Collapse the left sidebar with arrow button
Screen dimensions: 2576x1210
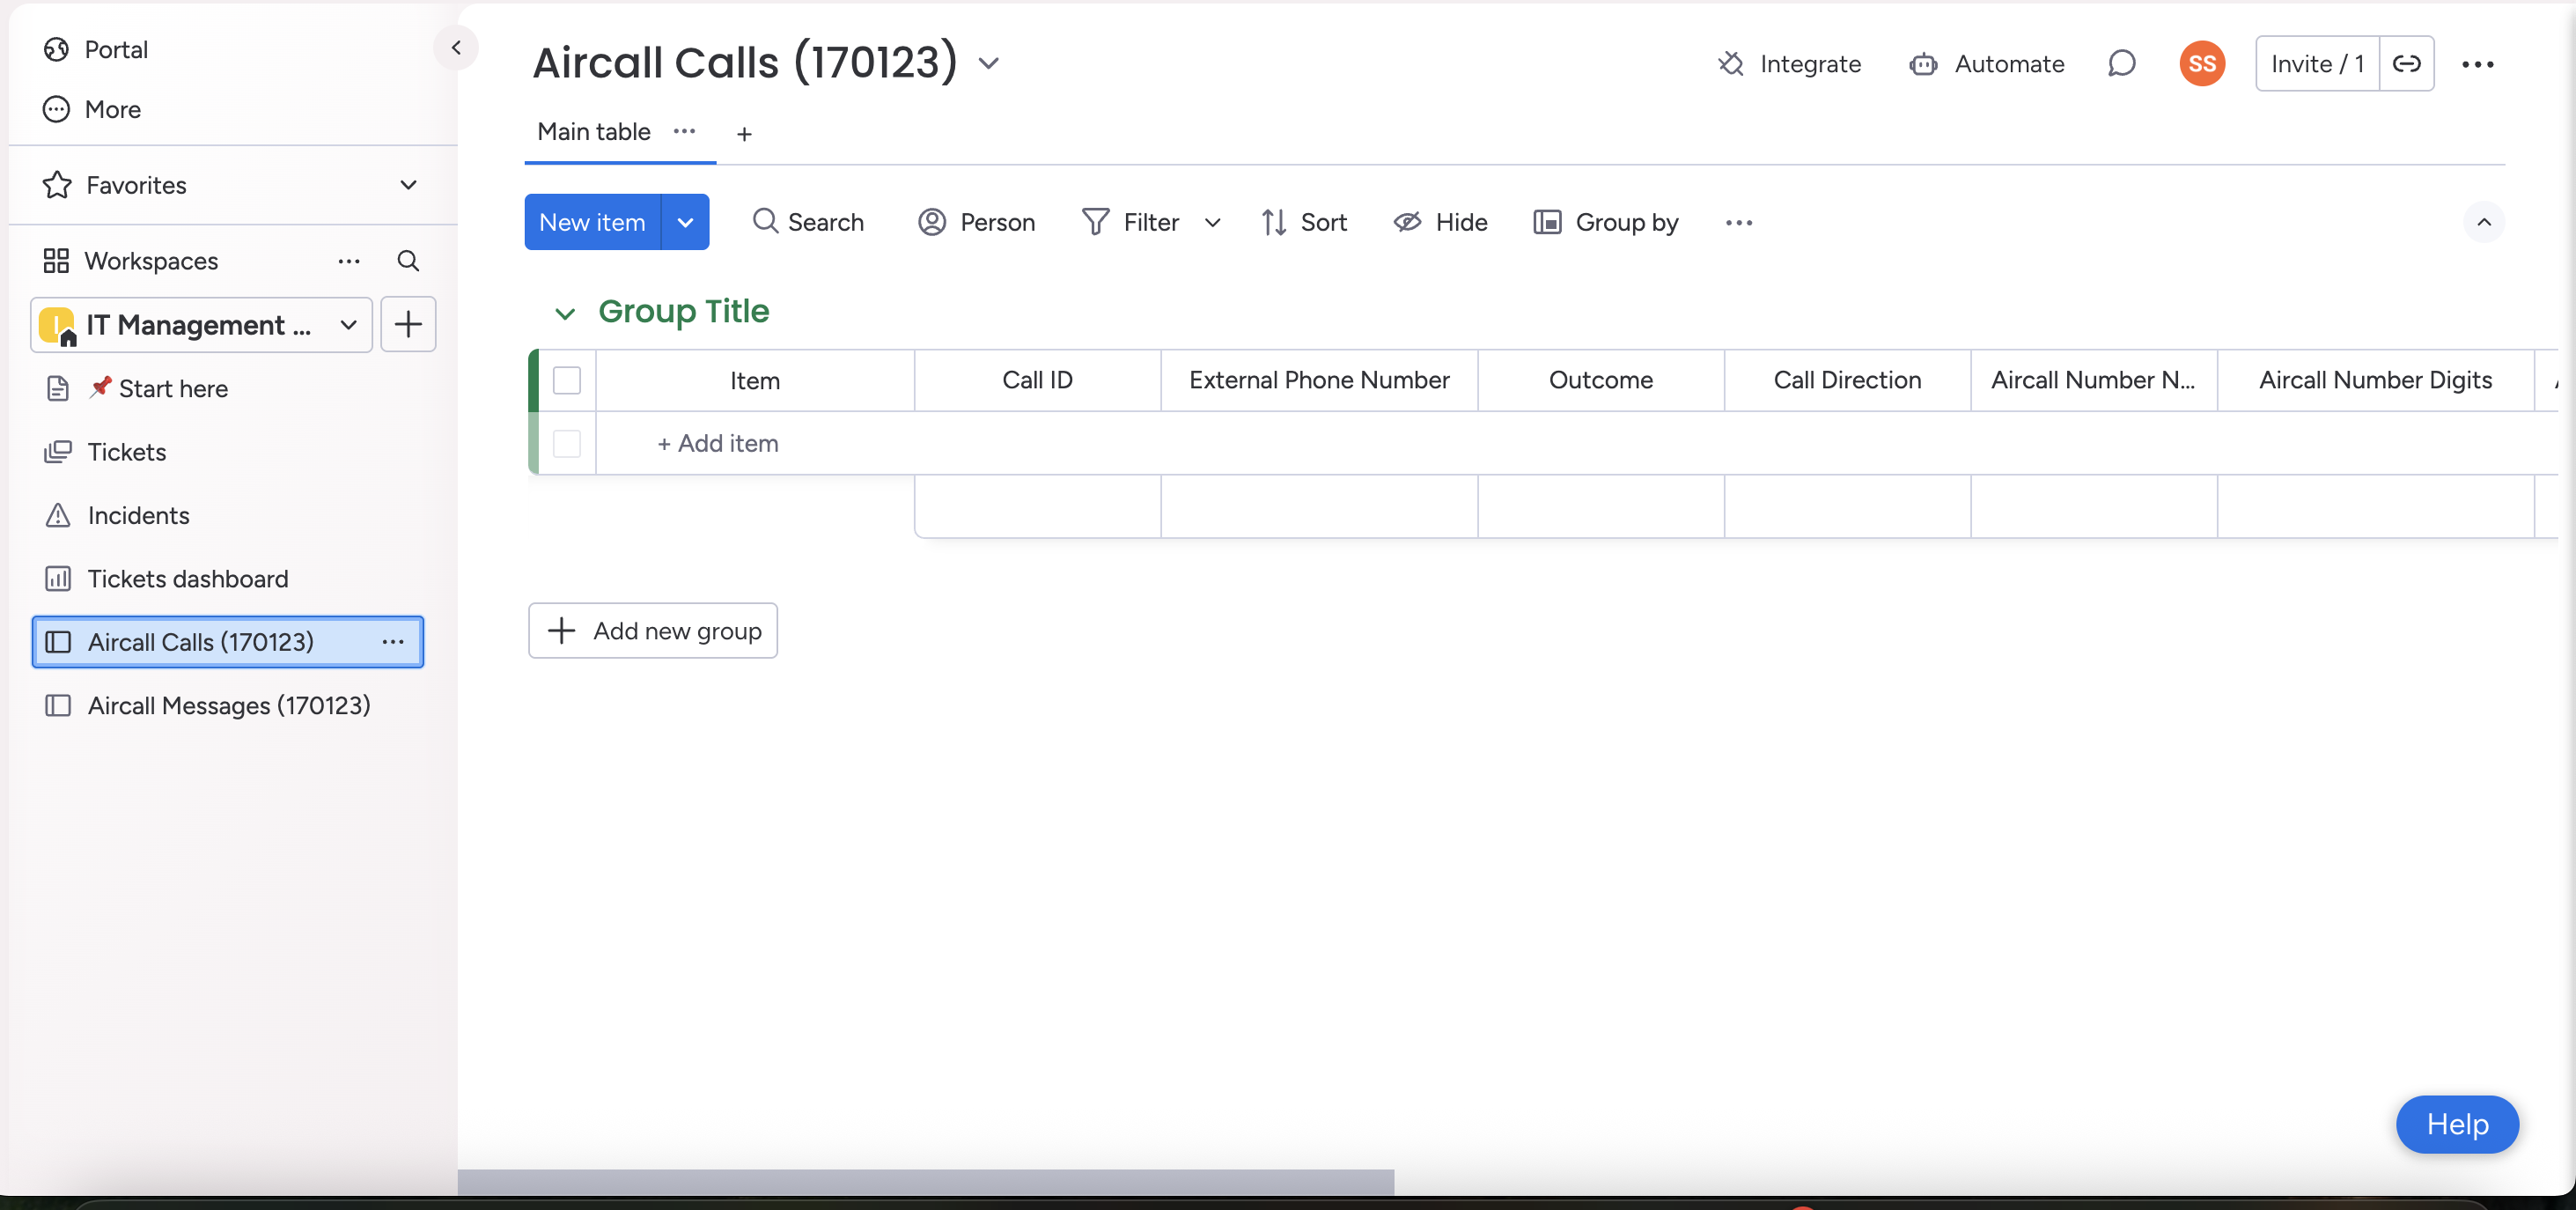pos(456,47)
